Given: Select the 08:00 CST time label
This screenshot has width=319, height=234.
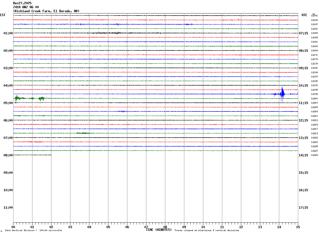Looking at the screenshot, I should [x=8, y=155].
